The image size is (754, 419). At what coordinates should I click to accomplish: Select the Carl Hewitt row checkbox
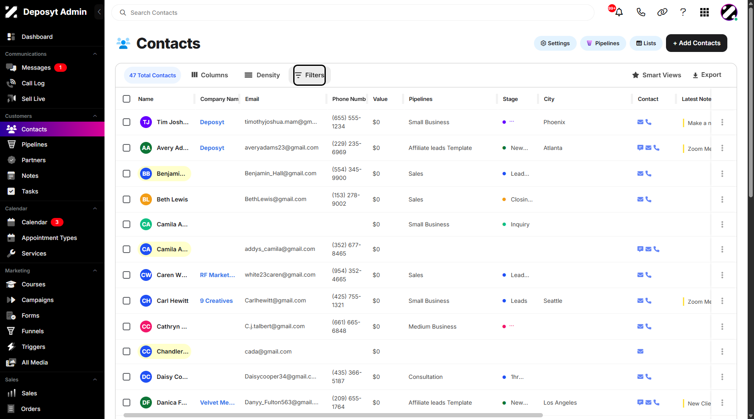(127, 301)
